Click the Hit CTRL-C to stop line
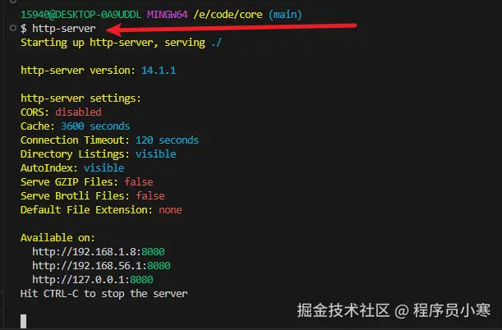 click(104, 293)
